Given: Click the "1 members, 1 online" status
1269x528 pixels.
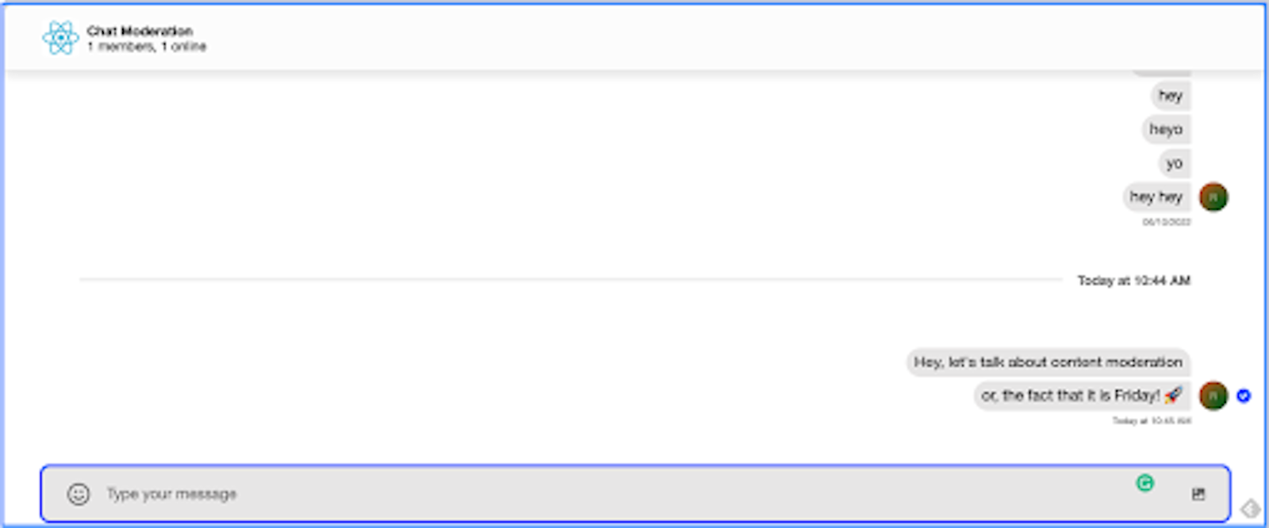Looking at the screenshot, I should (147, 47).
